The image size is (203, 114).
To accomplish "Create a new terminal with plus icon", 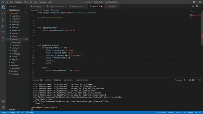I will click(184, 80).
